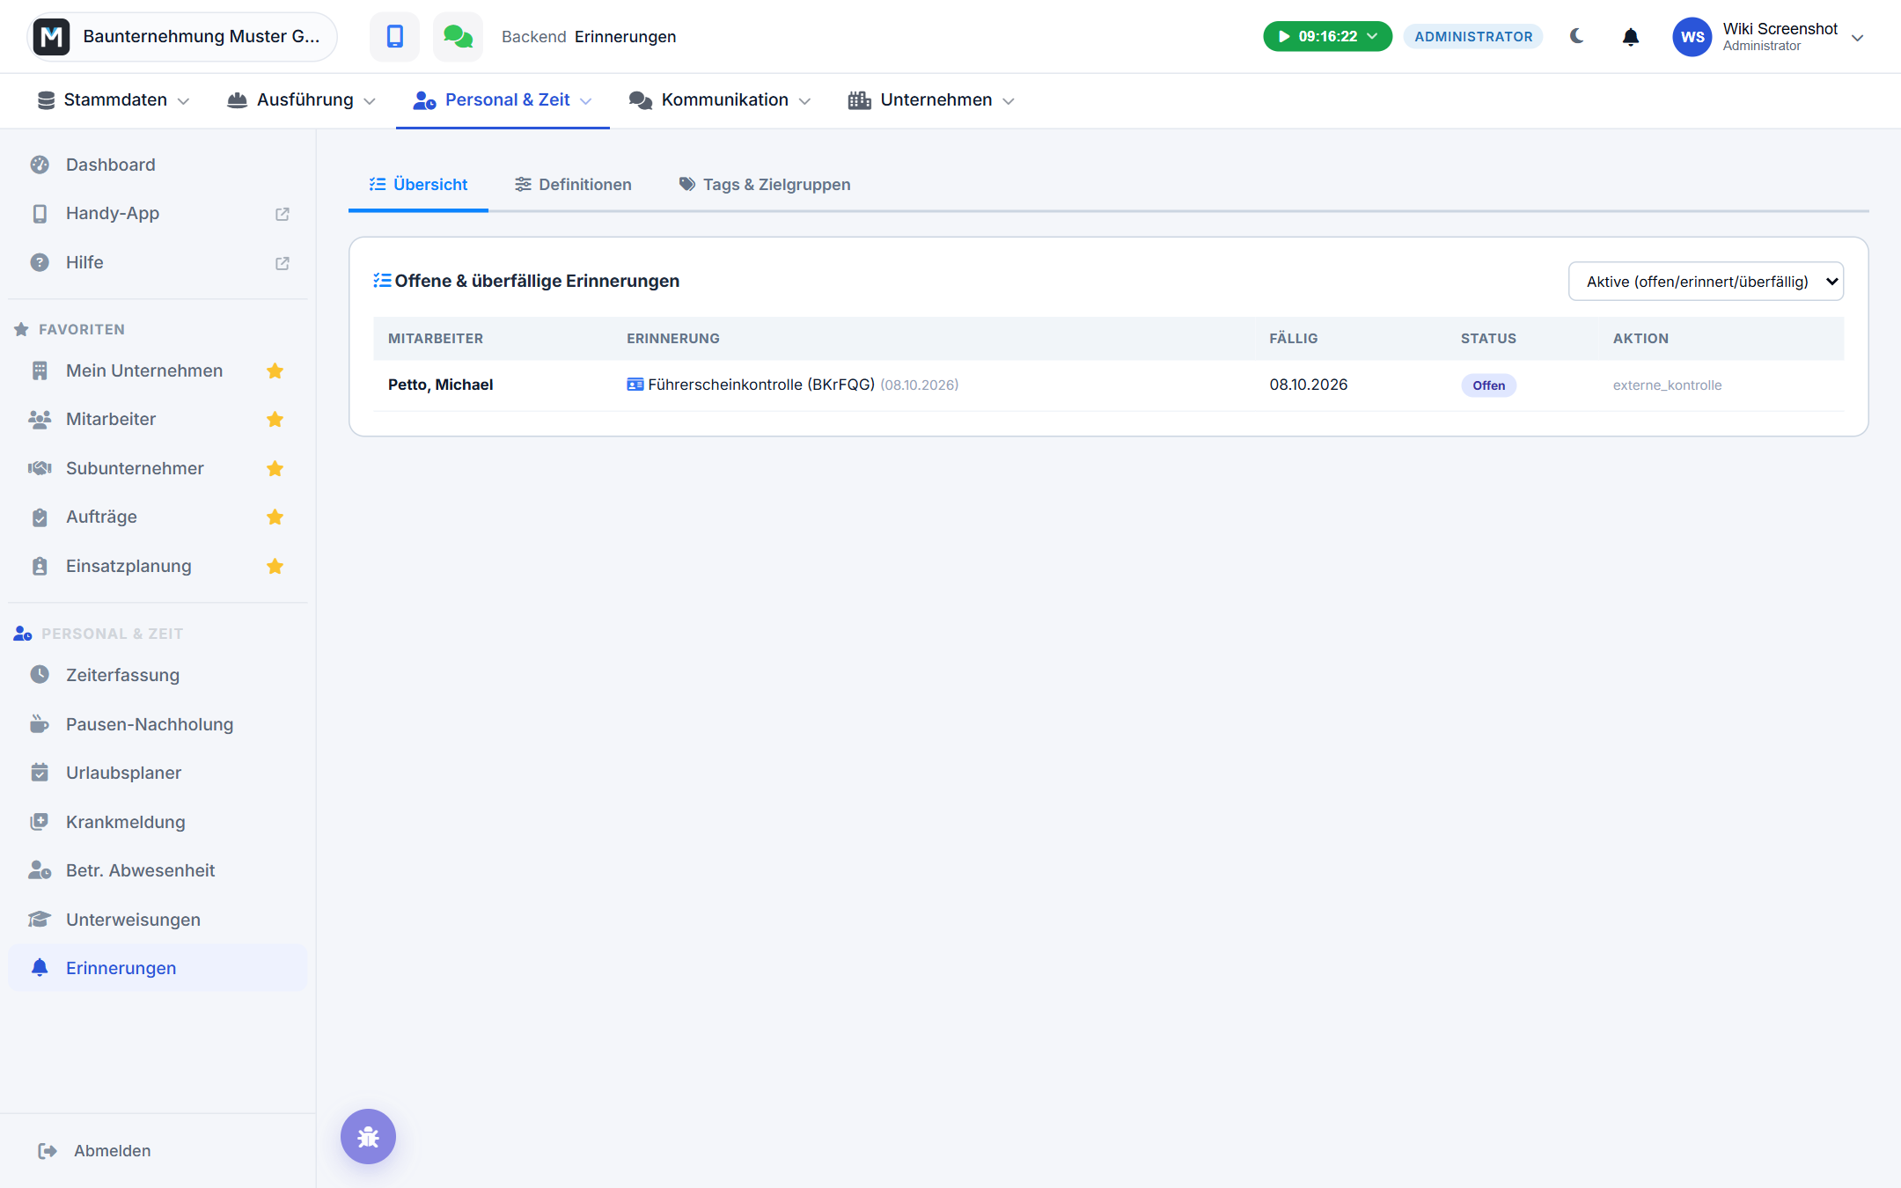Click the company logo M icon
The width and height of the screenshot is (1901, 1188).
coord(52,36)
